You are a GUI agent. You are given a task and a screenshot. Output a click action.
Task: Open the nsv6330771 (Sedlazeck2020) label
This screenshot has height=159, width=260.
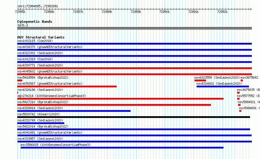[x=40, y=65]
